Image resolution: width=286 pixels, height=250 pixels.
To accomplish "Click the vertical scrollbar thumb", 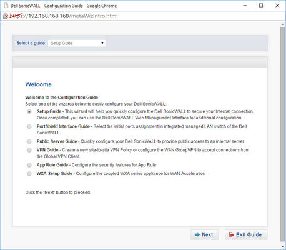I will 282,133.
